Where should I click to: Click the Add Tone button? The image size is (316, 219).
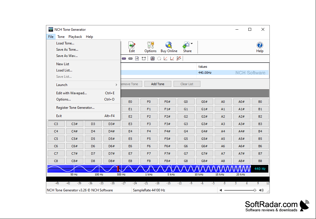[158, 84]
